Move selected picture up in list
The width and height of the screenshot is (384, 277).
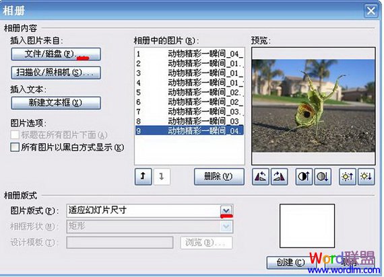[x=143, y=177]
